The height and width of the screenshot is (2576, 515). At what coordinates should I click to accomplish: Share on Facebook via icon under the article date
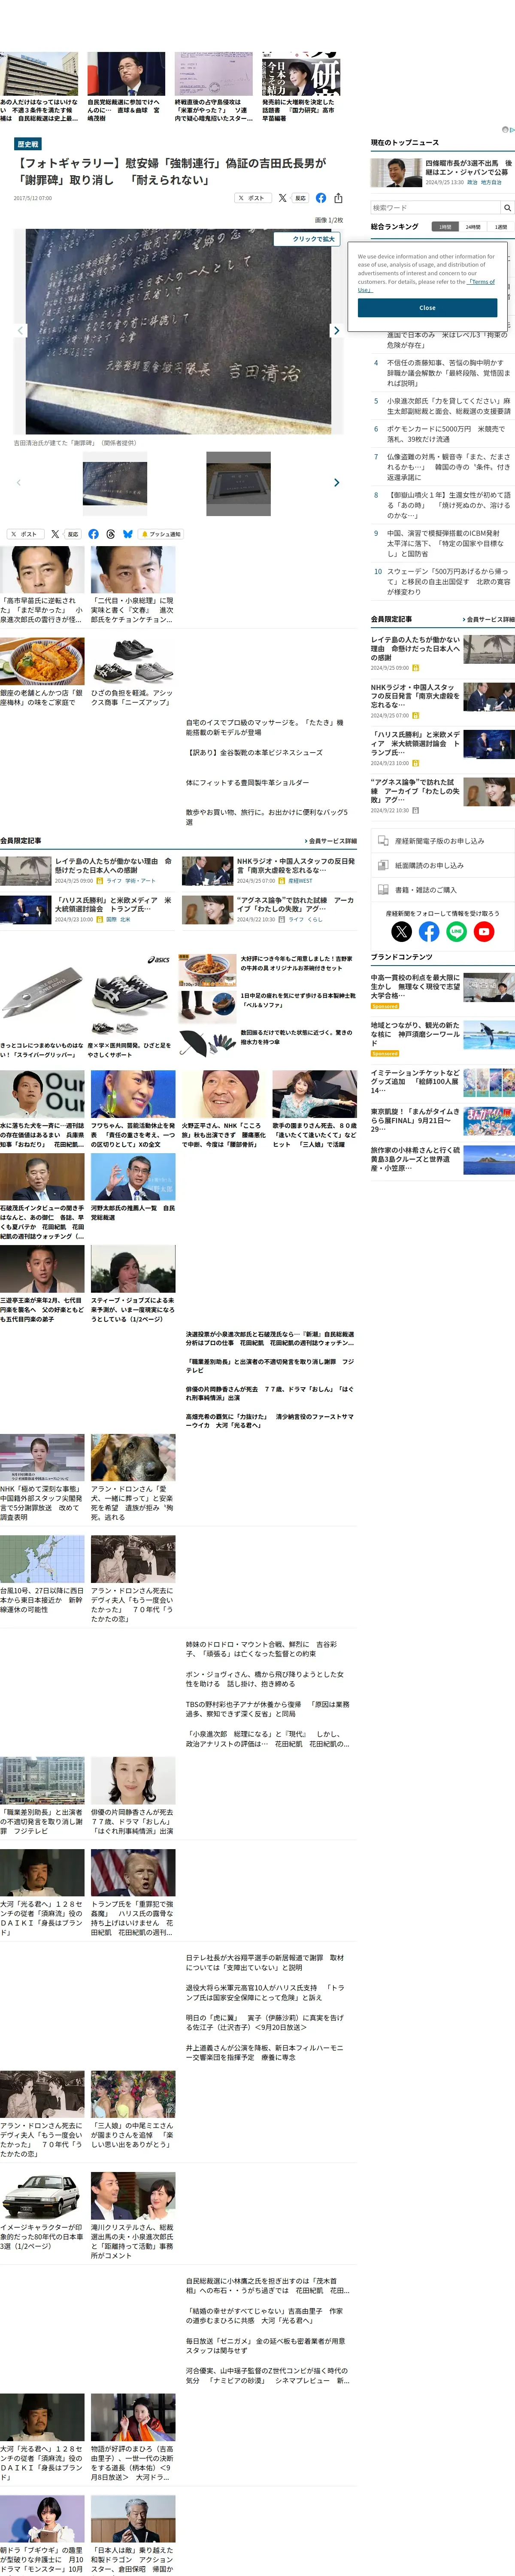321,198
